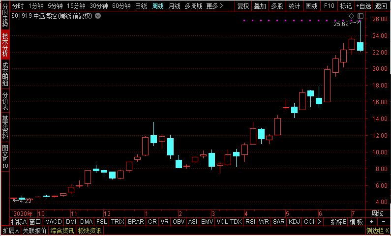
Task: Open the 多股 multi-stock view
Action: pyautogui.click(x=277, y=6)
